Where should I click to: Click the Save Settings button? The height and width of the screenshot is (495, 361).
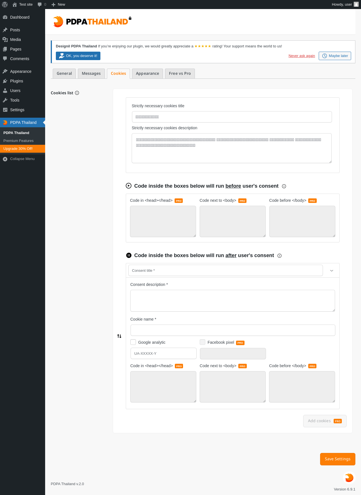(338, 459)
